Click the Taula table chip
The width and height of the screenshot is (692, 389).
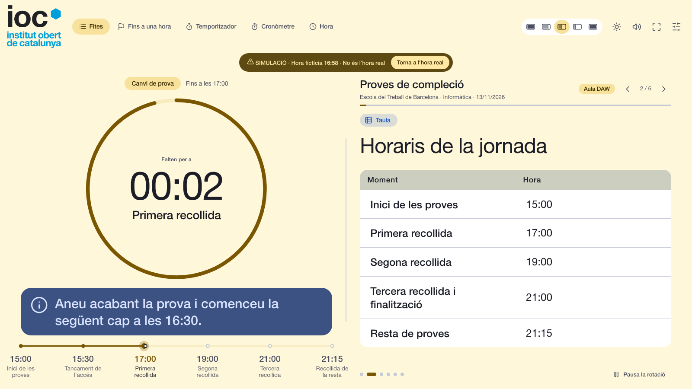(x=378, y=120)
